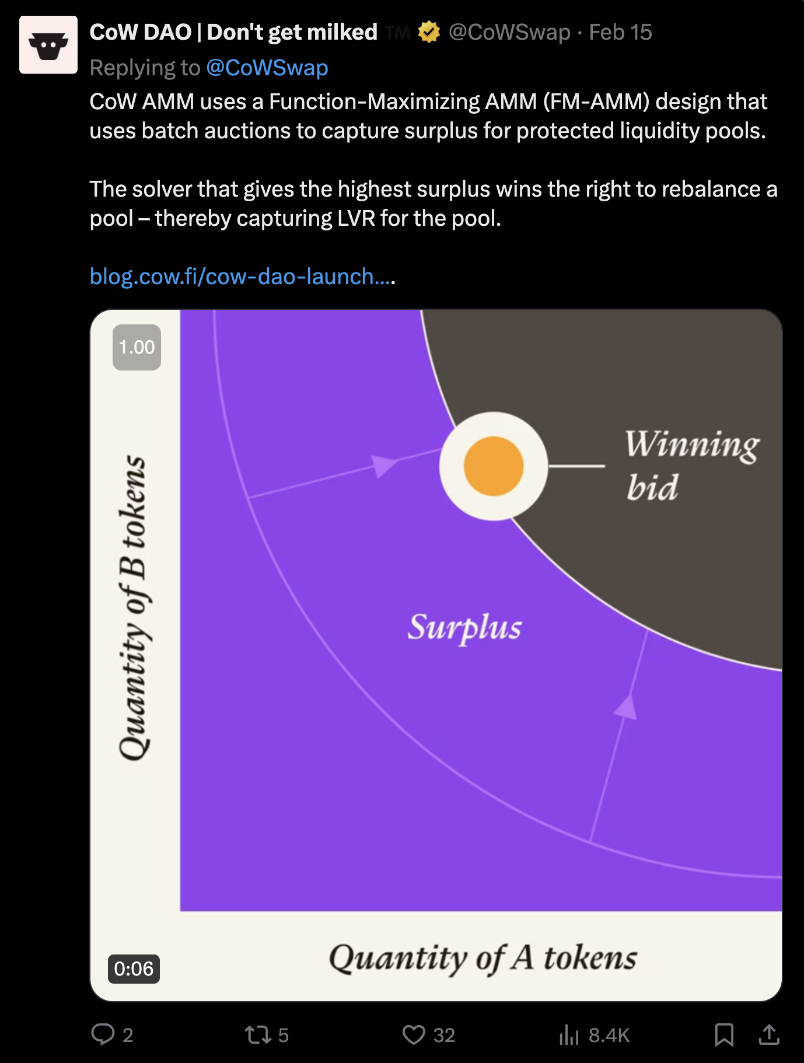
Task: Click the repost arrows icon
Action: 257,1034
